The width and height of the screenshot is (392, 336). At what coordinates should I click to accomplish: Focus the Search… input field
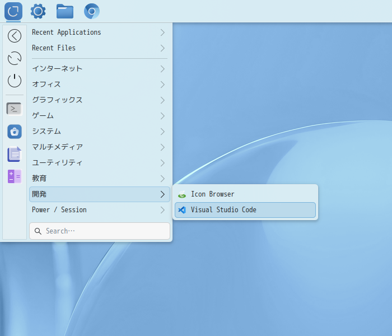coord(100,231)
